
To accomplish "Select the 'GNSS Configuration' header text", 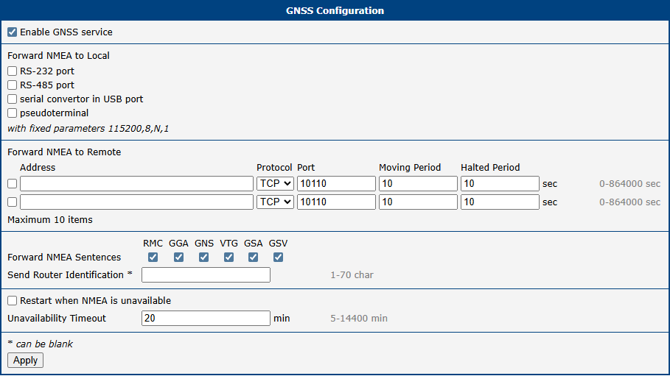I will (335, 11).
